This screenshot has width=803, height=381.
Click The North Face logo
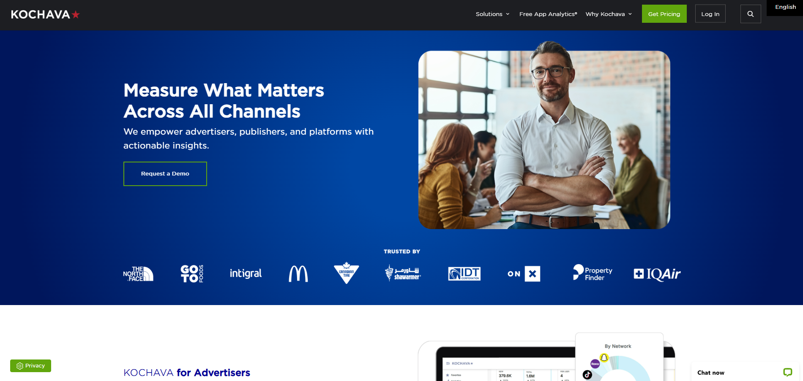[138, 274]
